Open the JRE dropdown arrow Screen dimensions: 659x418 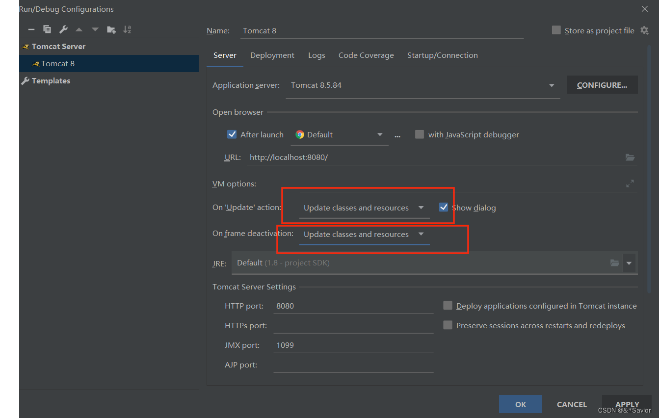tap(629, 263)
